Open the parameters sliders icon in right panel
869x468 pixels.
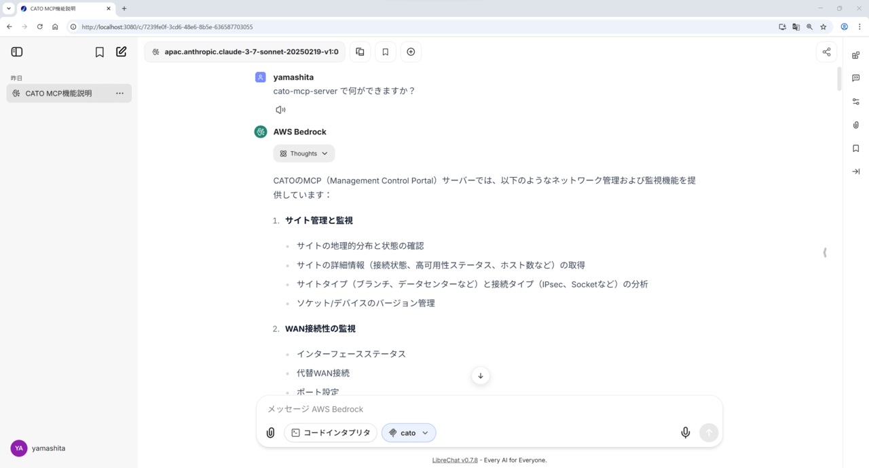855,102
